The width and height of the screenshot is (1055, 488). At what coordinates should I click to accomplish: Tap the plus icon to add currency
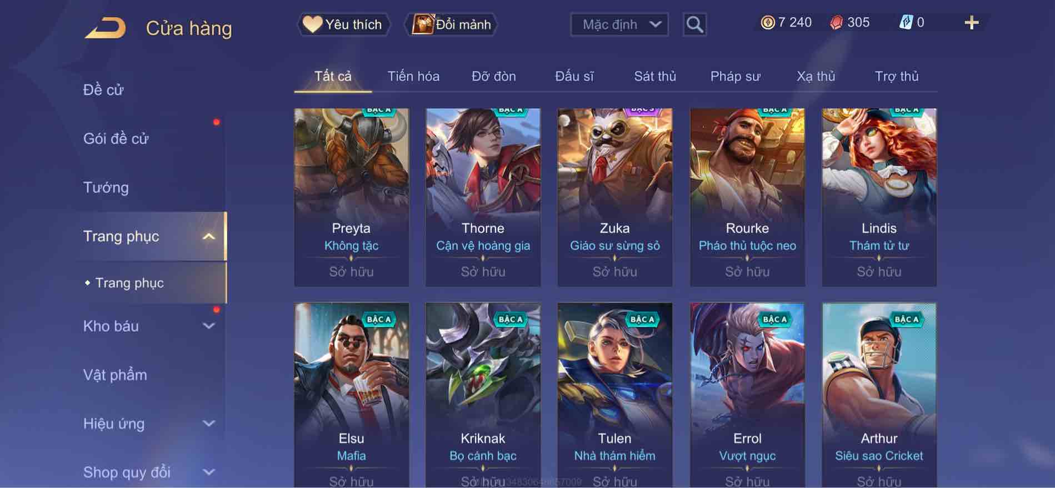pyautogui.click(x=971, y=23)
